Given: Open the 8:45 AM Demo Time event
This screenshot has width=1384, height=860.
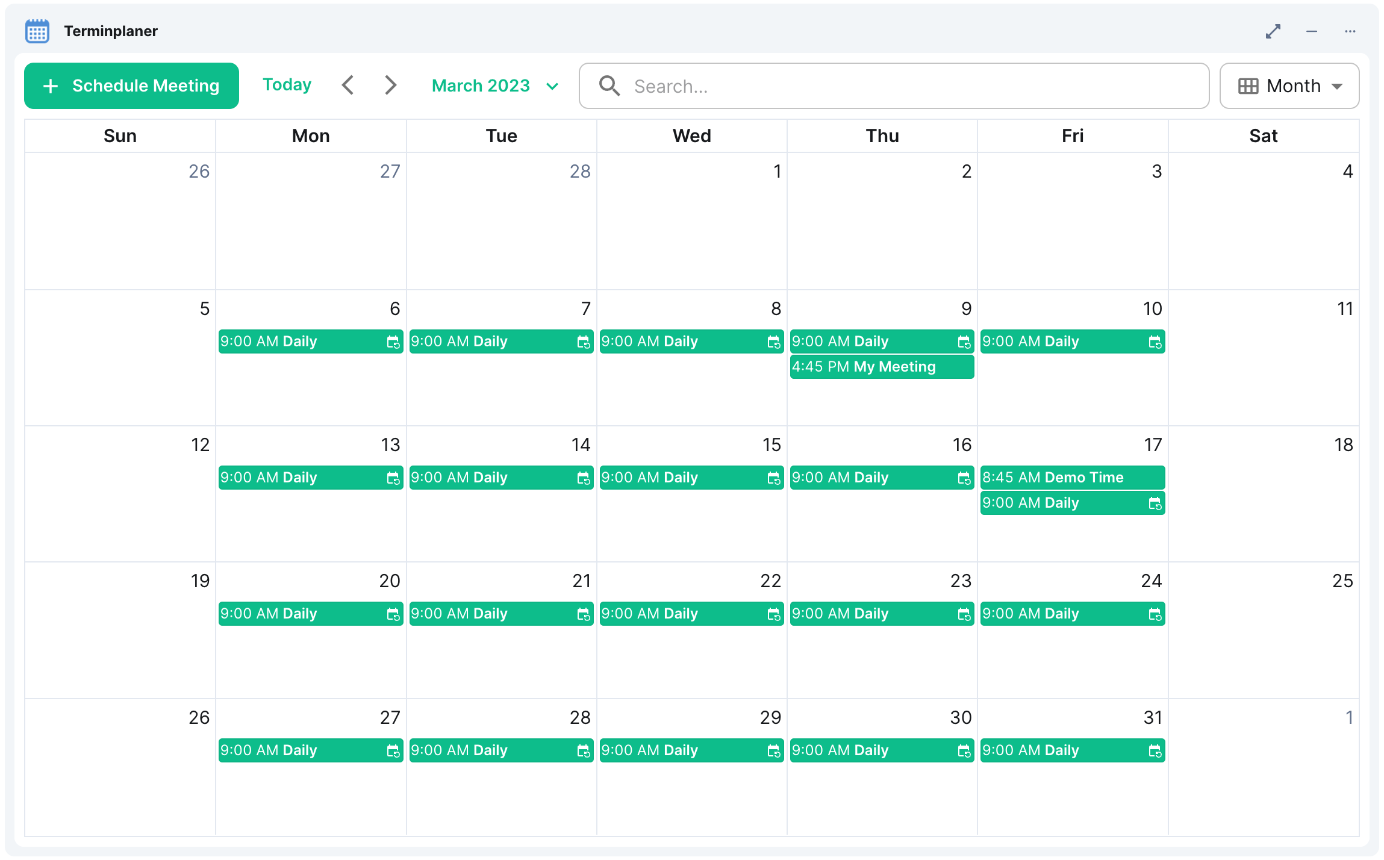Looking at the screenshot, I should coord(1071,478).
